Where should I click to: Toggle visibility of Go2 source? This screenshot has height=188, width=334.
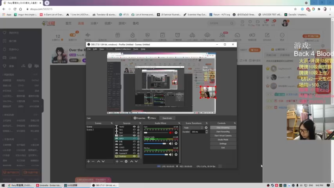pyautogui.click(x=134, y=132)
